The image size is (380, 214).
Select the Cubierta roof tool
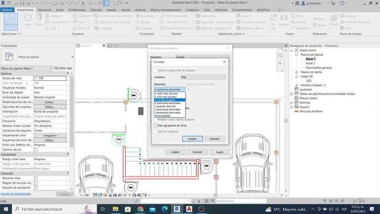[83, 16]
